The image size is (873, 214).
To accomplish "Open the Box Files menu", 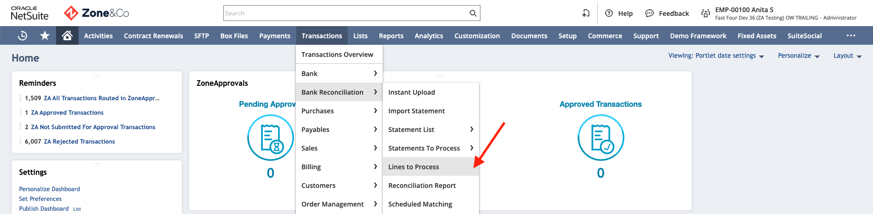I will (234, 36).
